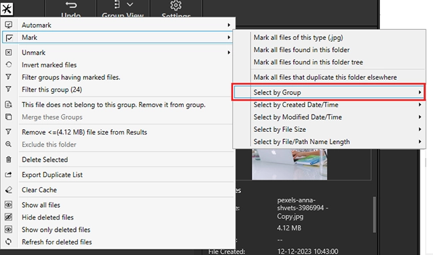
Task: Open Select by File Size
Action: (x=329, y=129)
